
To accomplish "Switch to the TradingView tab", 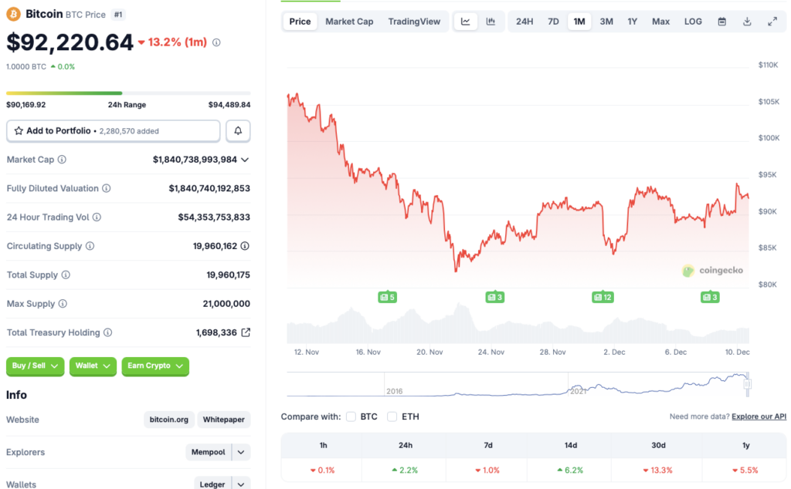I will coord(415,21).
